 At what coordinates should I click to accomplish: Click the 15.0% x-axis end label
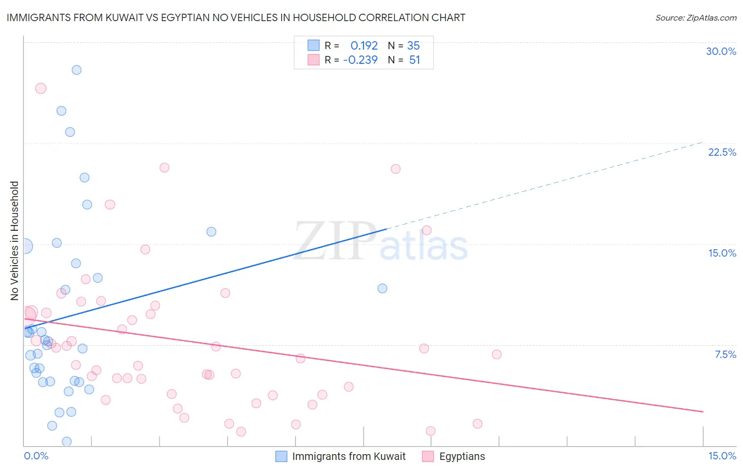tap(722, 456)
